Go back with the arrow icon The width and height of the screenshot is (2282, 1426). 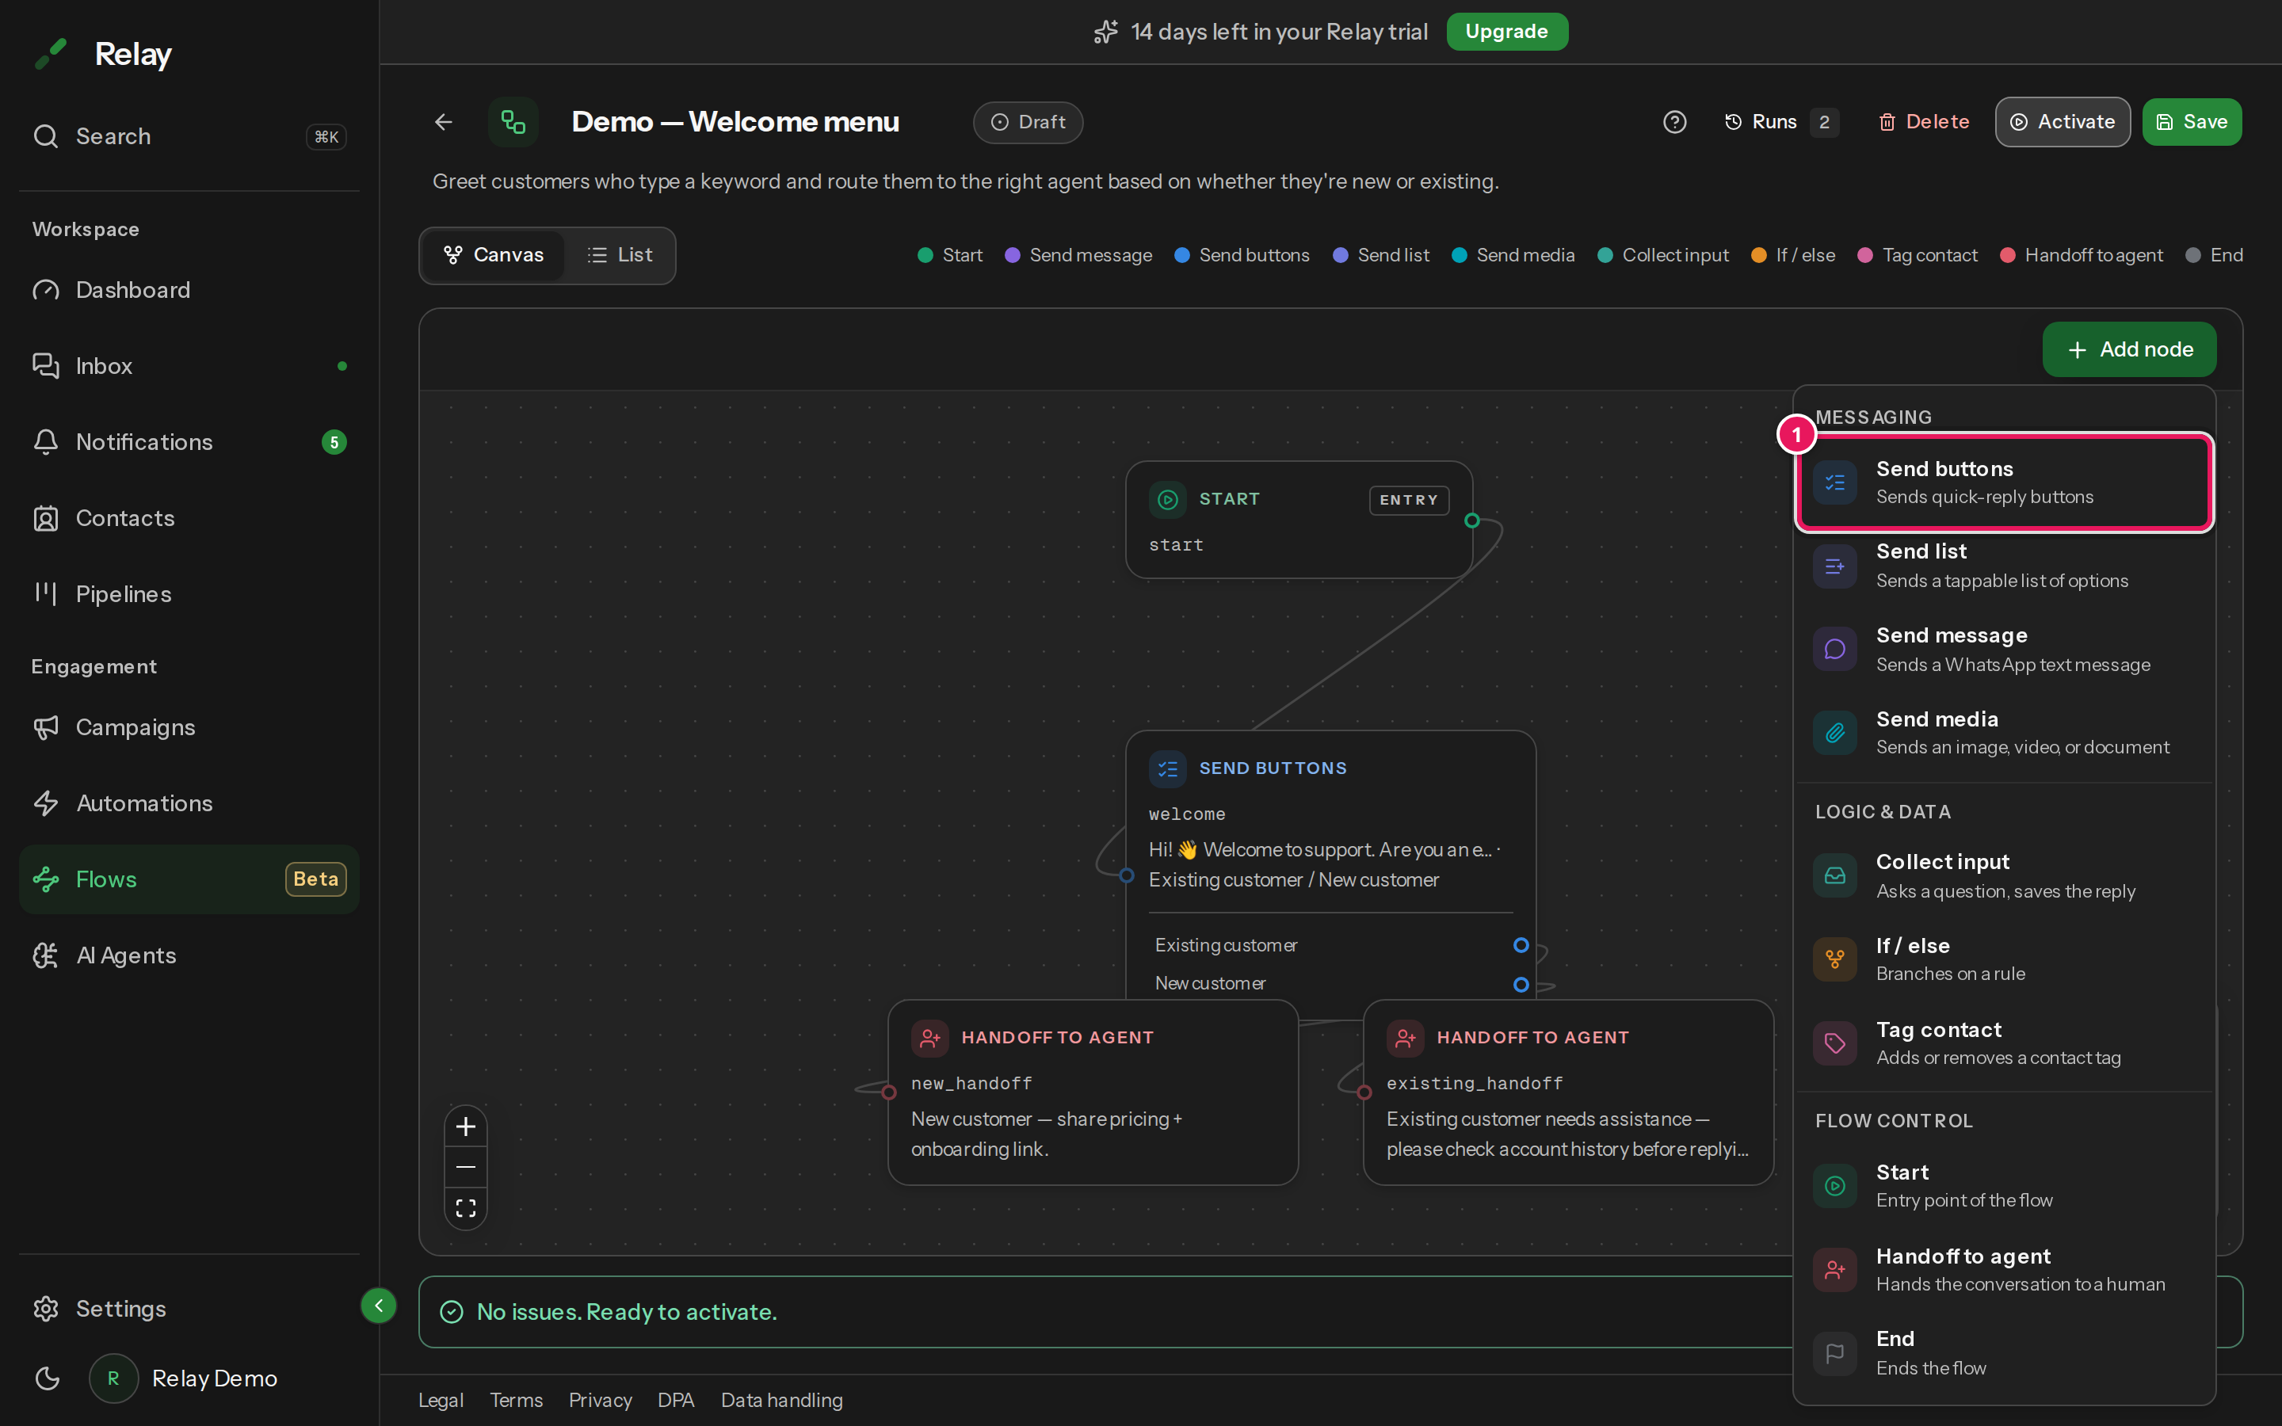[x=443, y=122]
